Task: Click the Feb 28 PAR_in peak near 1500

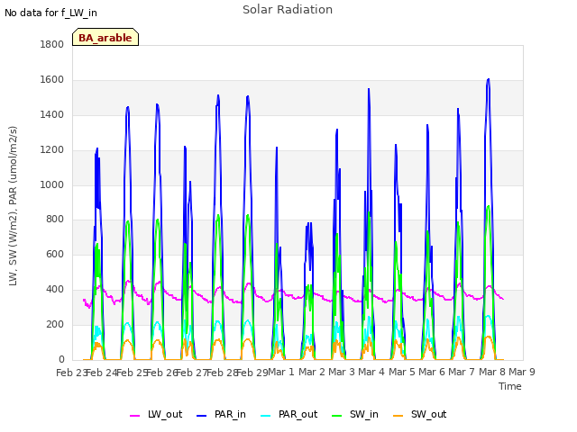Action: coord(218,95)
